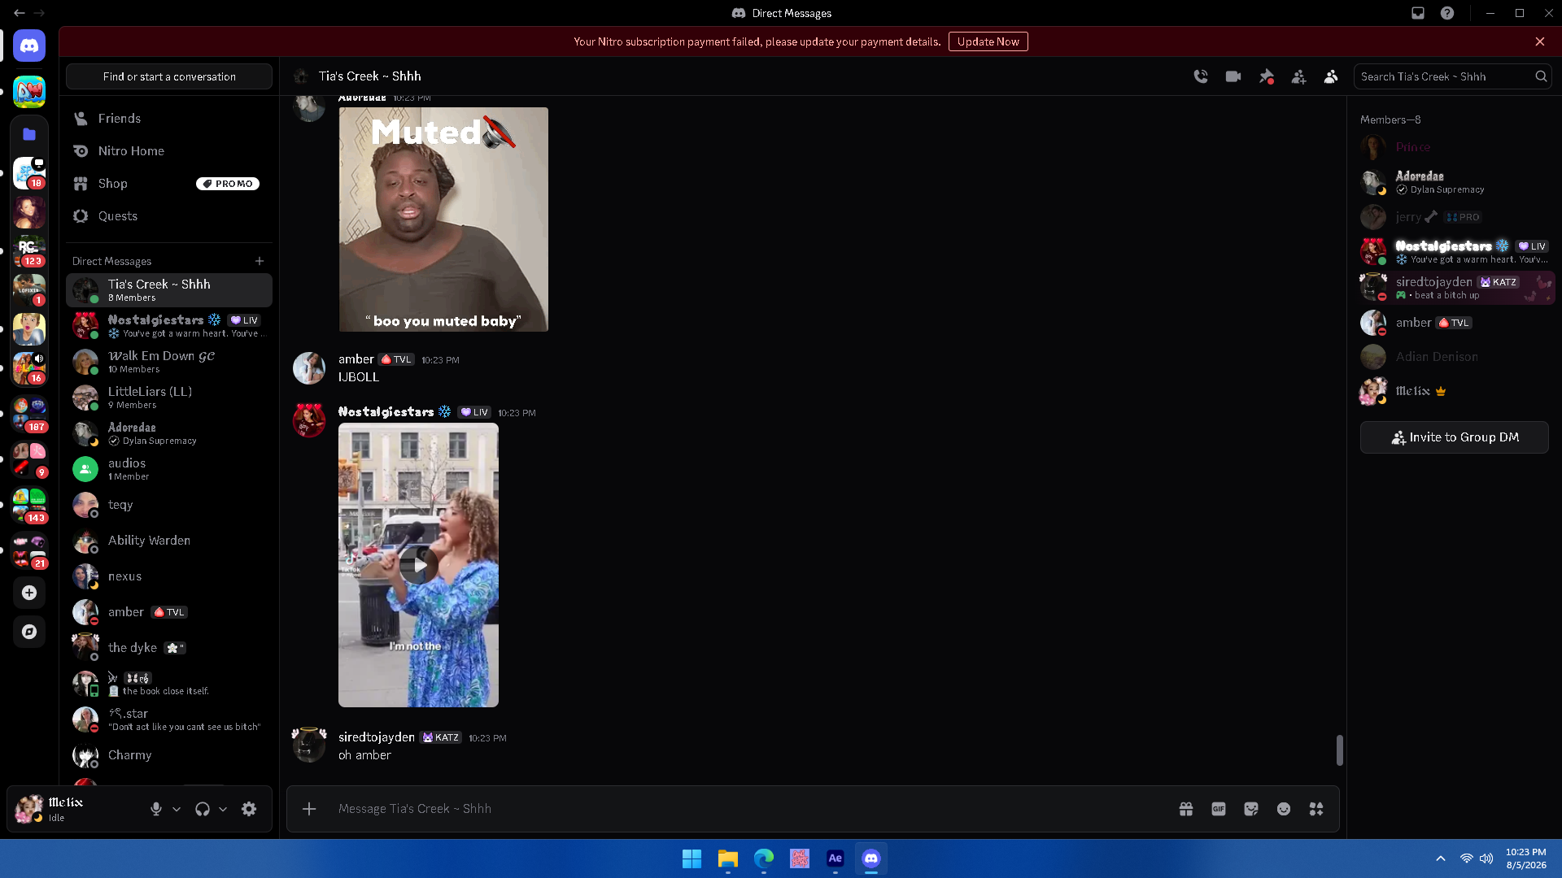This screenshot has height=878, width=1562.
Task: Open DM with the dyke
Action: click(168, 648)
